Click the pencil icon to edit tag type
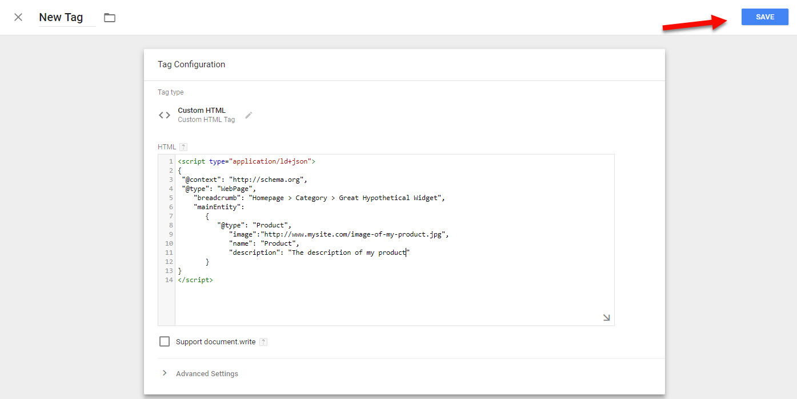 [x=249, y=115]
